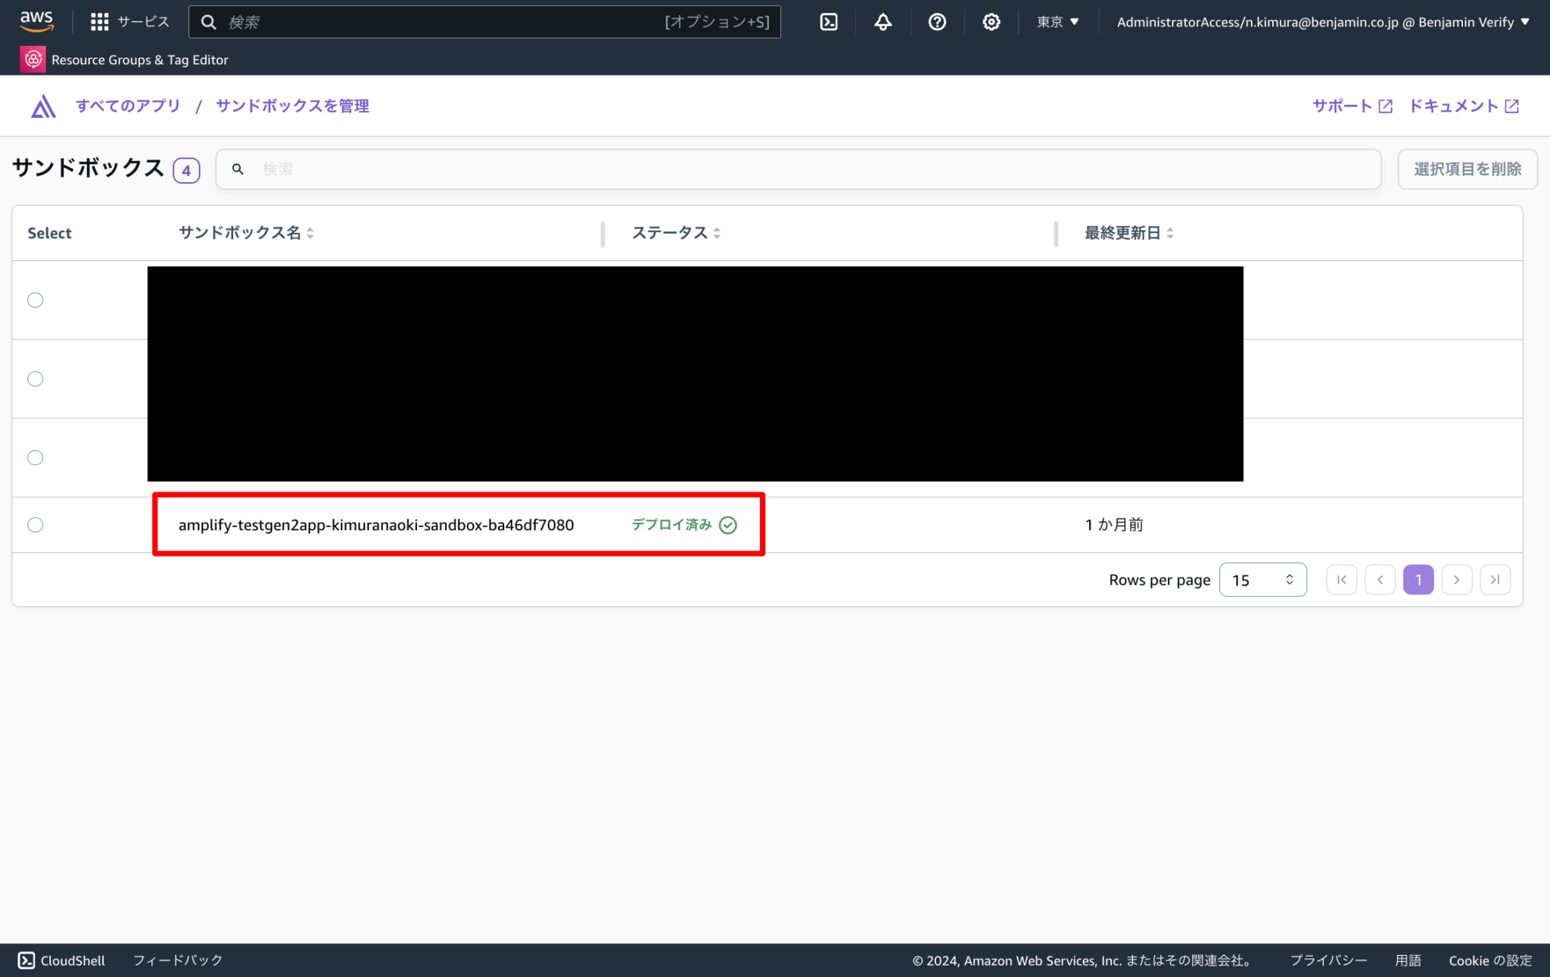This screenshot has height=977, width=1550.
Task: Navigate to すべてのアプリ breadcrumb
Action: pyautogui.click(x=128, y=105)
